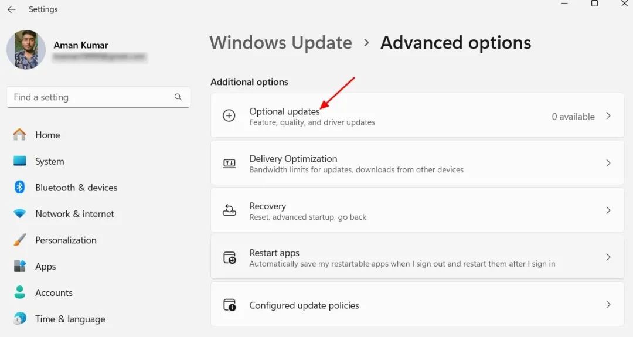The image size is (633, 337).
Task: Open Configured update policies chevron
Action: click(x=608, y=305)
